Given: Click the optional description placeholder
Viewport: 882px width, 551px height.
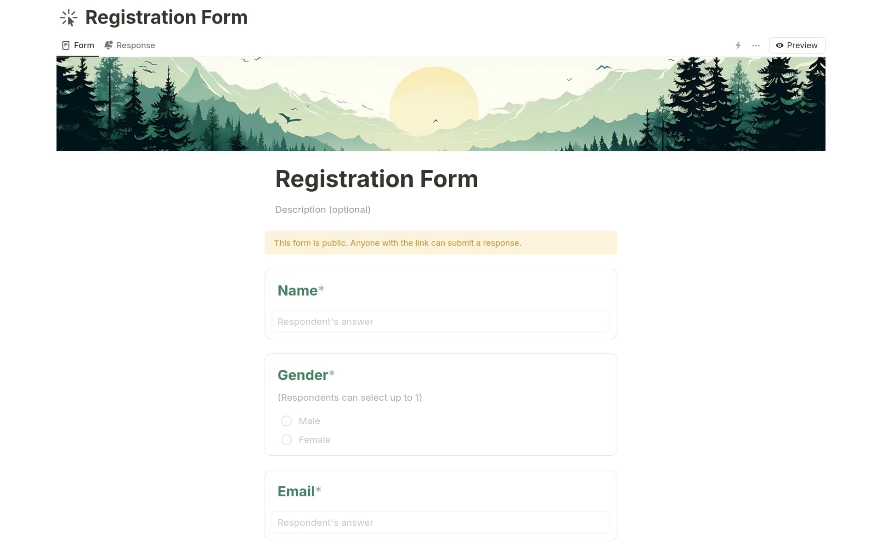Looking at the screenshot, I should click(x=322, y=210).
